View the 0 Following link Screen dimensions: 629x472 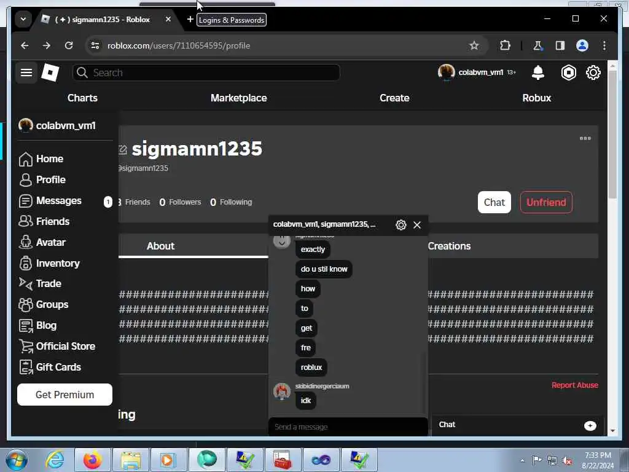(231, 202)
